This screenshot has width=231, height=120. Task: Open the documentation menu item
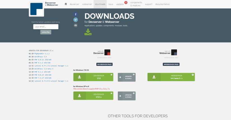pyautogui.click(x=162, y=4)
